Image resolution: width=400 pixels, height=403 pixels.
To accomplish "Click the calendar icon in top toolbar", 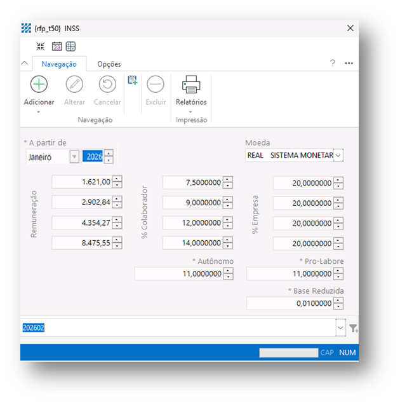I will pos(57,46).
